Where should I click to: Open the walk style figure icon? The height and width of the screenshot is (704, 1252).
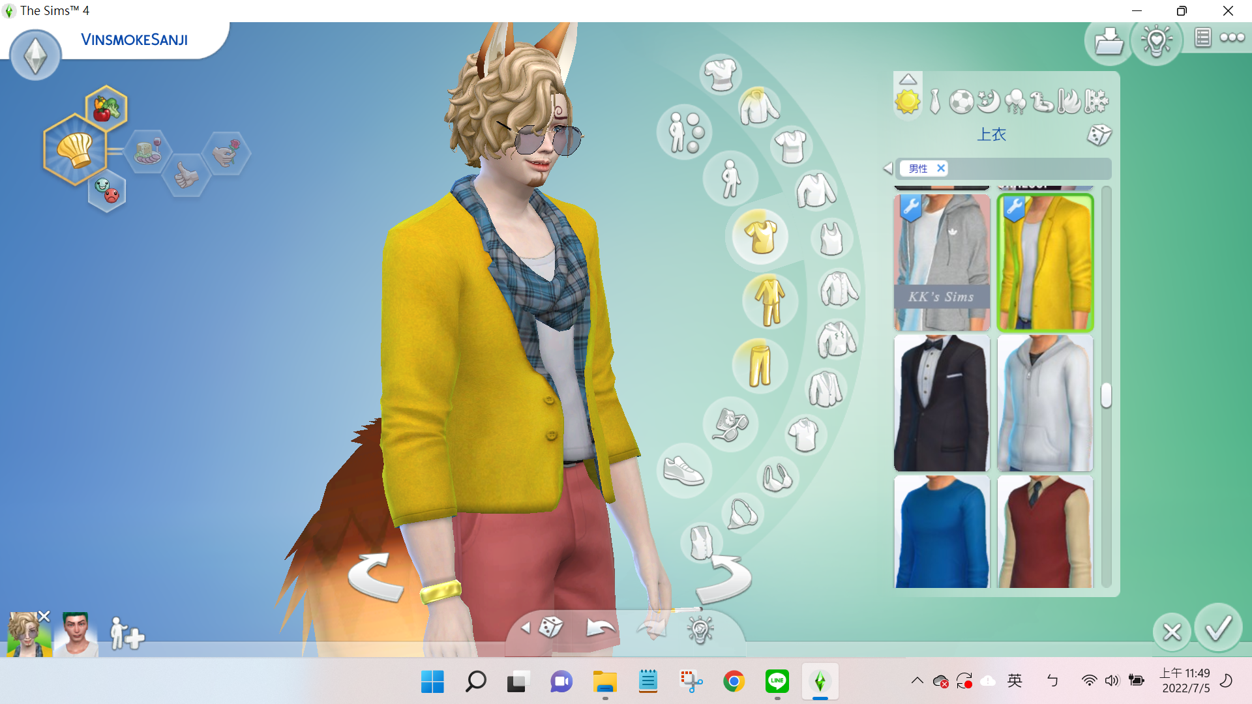click(730, 178)
